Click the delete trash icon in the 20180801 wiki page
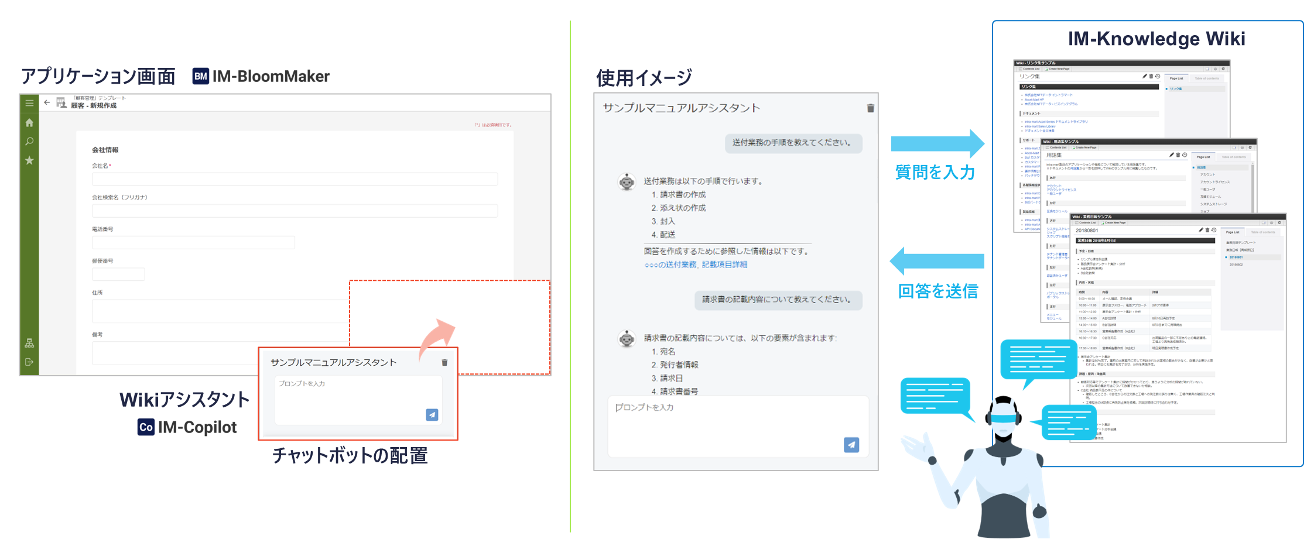The image size is (1314, 553). [x=1207, y=230]
